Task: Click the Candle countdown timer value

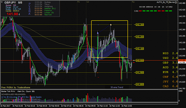Action: click(16, 11)
